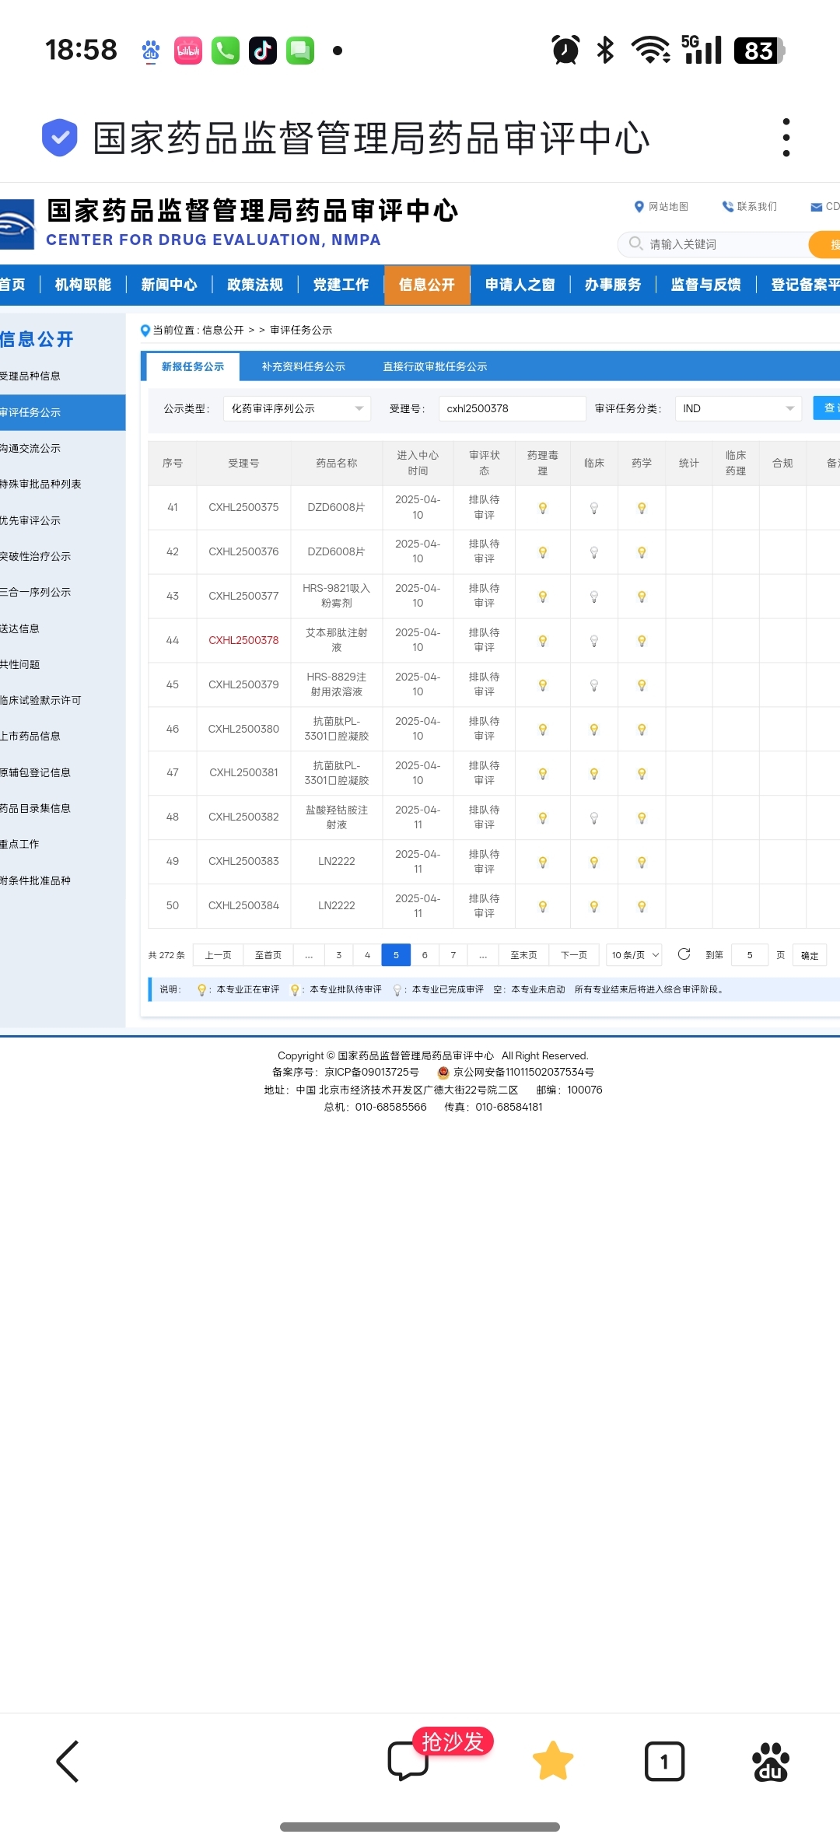The width and height of the screenshot is (840, 1848).
Task: Tap the yellow star bookmark icon
Action: click(x=553, y=1761)
